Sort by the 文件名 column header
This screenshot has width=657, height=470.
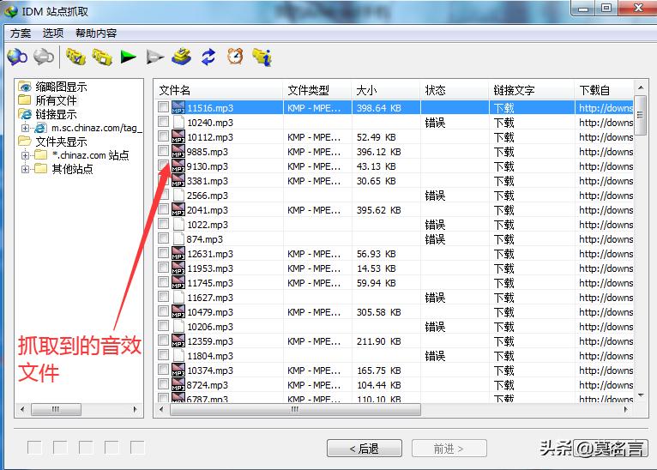pyautogui.click(x=219, y=90)
